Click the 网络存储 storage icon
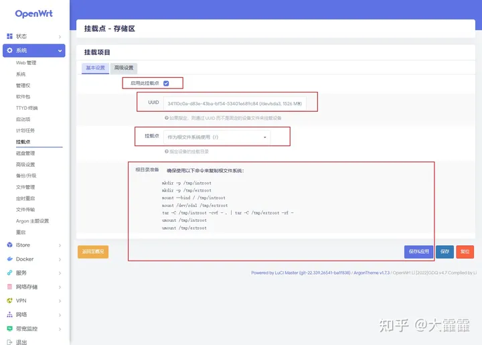This screenshot has width=482, height=345. click(x=9, y=287)
